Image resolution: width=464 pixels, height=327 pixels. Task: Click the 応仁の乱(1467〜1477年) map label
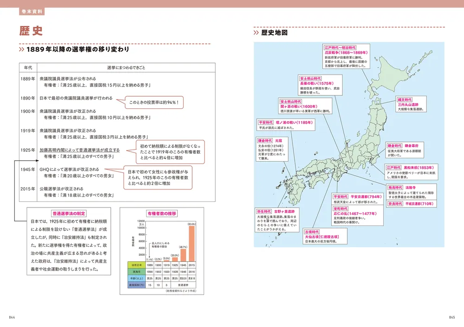pos(355,214)
